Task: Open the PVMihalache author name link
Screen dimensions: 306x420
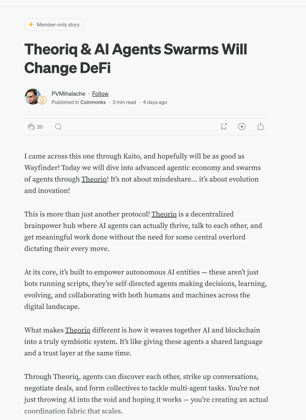Action: point(68,94)
